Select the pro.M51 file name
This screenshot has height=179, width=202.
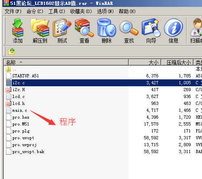[x=21, y=124]
